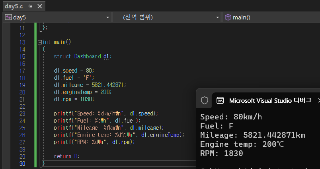Open the main() member dropdown
The height and width of the screenshot is (169, 320).
(x=271, y=17)
